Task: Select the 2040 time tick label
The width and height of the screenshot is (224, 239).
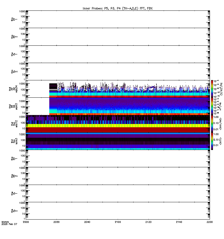Action: pyautogui.click(x=87, y=222)
